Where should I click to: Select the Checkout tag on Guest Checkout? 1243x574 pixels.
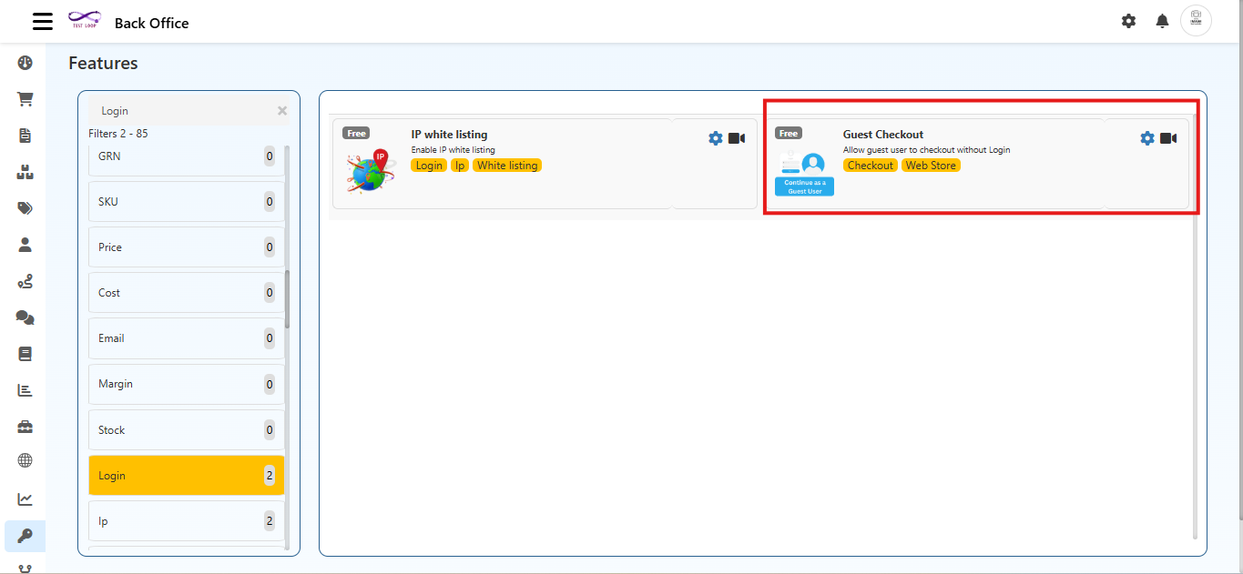(870, 165)
